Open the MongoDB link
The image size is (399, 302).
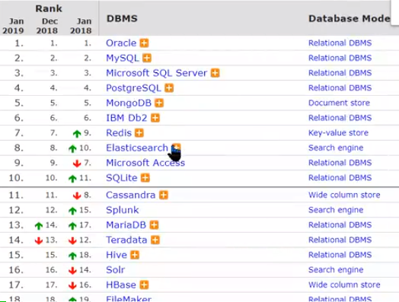tap(129, 103)
